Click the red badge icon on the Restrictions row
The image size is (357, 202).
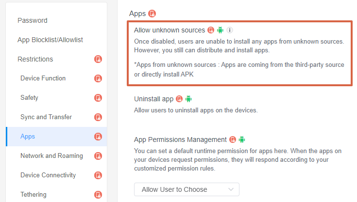tap(98, 59)
